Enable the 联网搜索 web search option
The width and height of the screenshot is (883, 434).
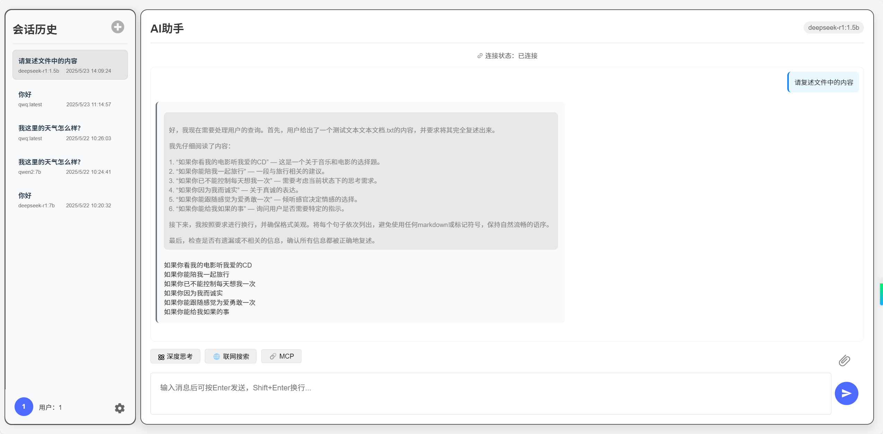pos(231,356)
